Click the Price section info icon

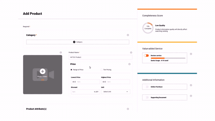tap(129, 64)
